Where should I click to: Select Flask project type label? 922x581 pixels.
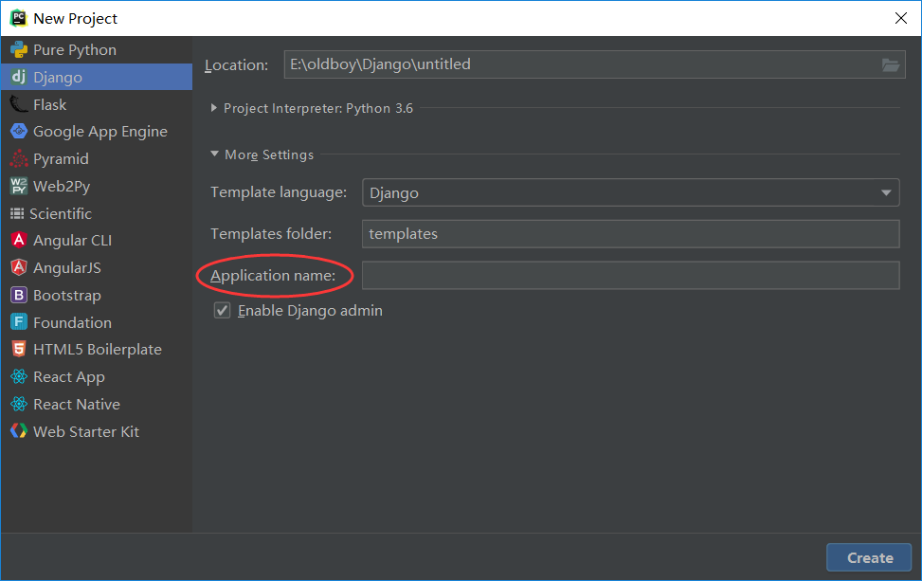pos(50,104)
